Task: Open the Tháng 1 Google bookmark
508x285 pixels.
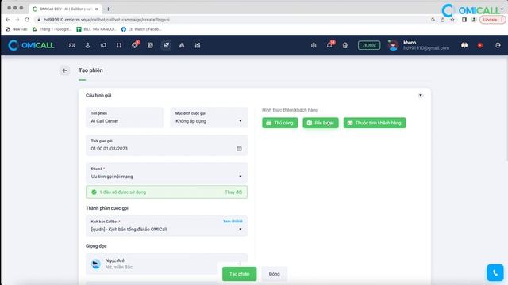Action: (52, 29)
